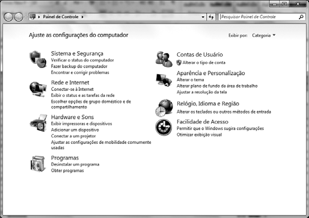Click the back navigation arrow button
Viewport: 309px width, 218px height.
8,17
